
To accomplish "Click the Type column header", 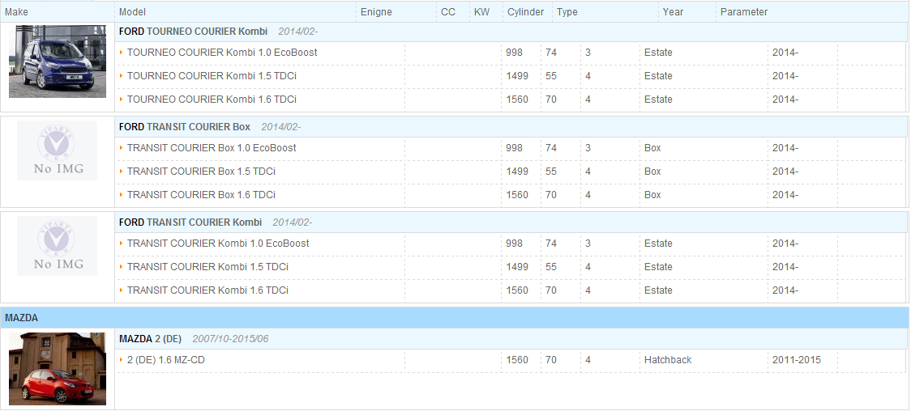I will pyautogui.click(x=567, y=12).
